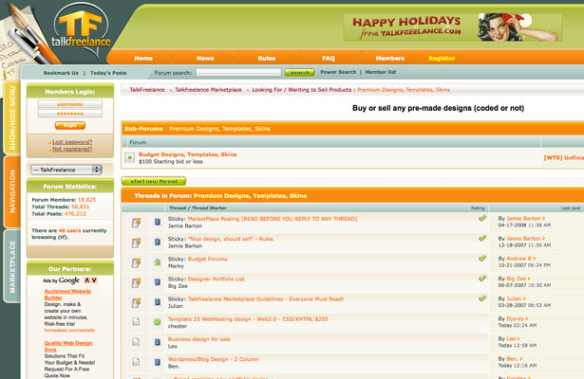584x379 pixels.
Task: Open the FAQ menu item
Action: coord(329,59)
